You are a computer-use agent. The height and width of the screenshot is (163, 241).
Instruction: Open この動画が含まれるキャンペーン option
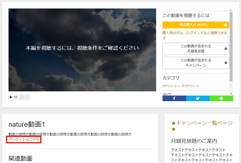coord(196,63)
